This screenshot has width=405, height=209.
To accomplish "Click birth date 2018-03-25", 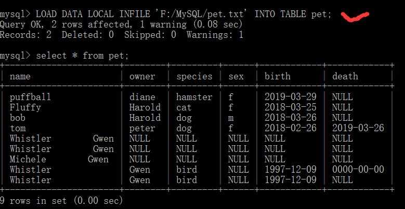I will coord(290,107).
